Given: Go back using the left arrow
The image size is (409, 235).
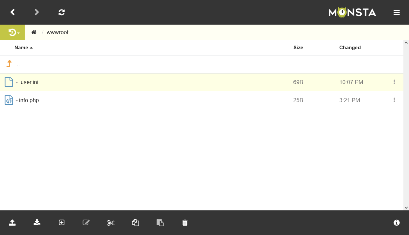Looking at the screenshot, I should [12, 12].
